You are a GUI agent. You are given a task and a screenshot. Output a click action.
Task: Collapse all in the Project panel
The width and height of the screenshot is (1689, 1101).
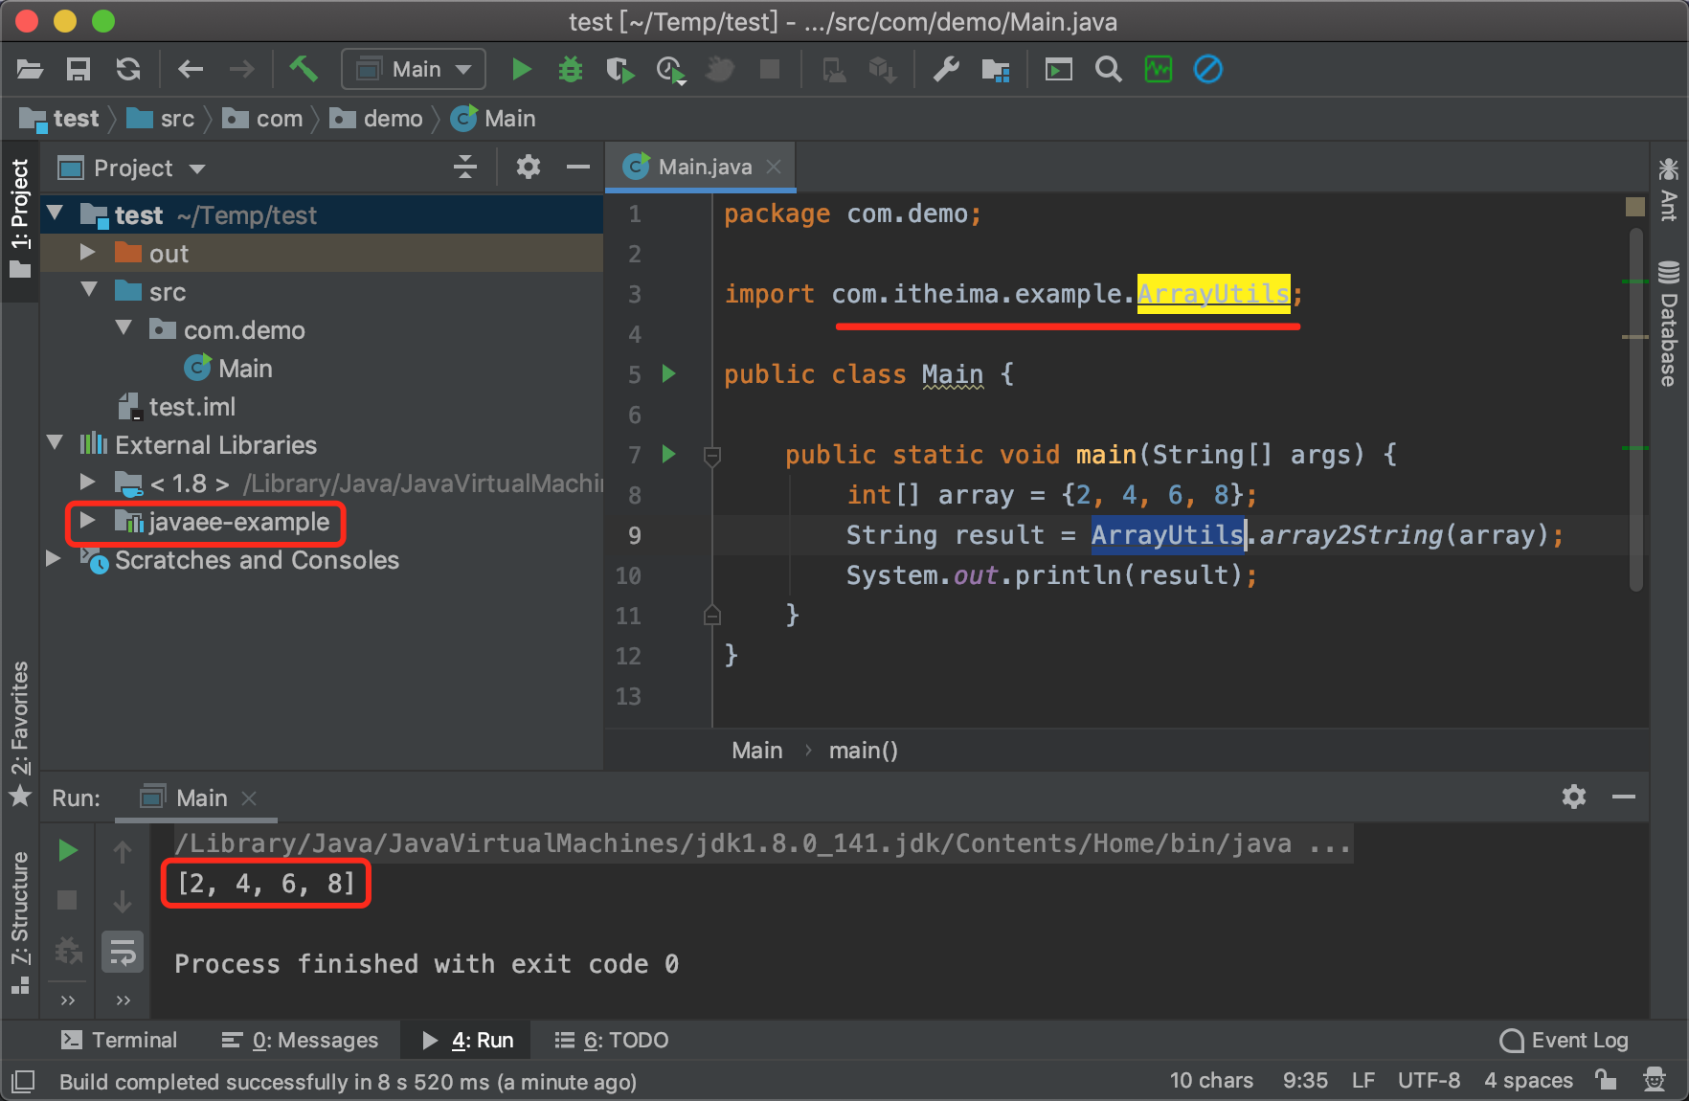click(x=465, y=168)
